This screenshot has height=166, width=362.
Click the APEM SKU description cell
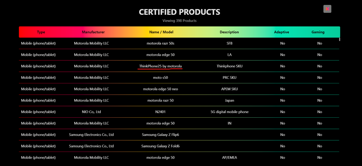coord(230,89)
